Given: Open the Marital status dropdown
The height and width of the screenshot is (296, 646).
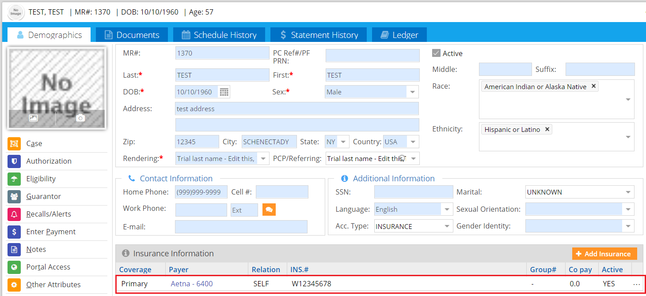Looking at the screenshot, I should coord(628,192).
